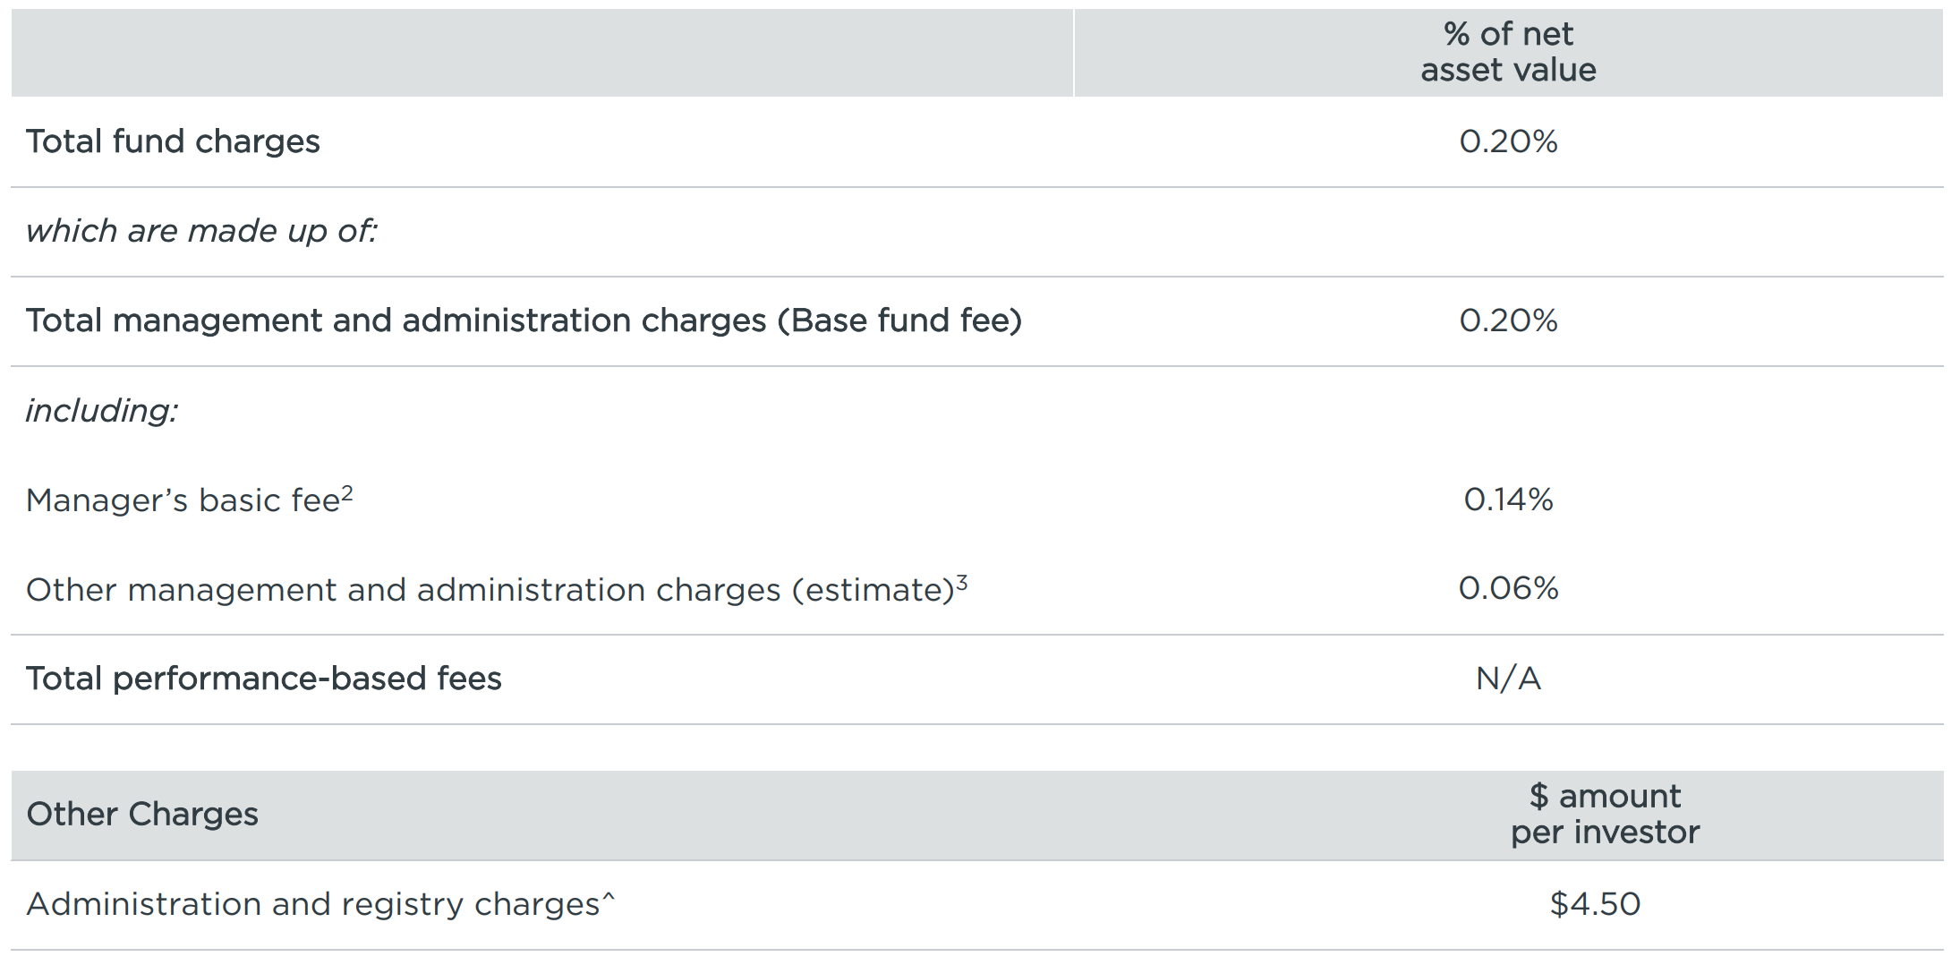Click the caret footnote marker after registry charges
This screenshot has width=1960, height=965.
click(x=609, y=897)
